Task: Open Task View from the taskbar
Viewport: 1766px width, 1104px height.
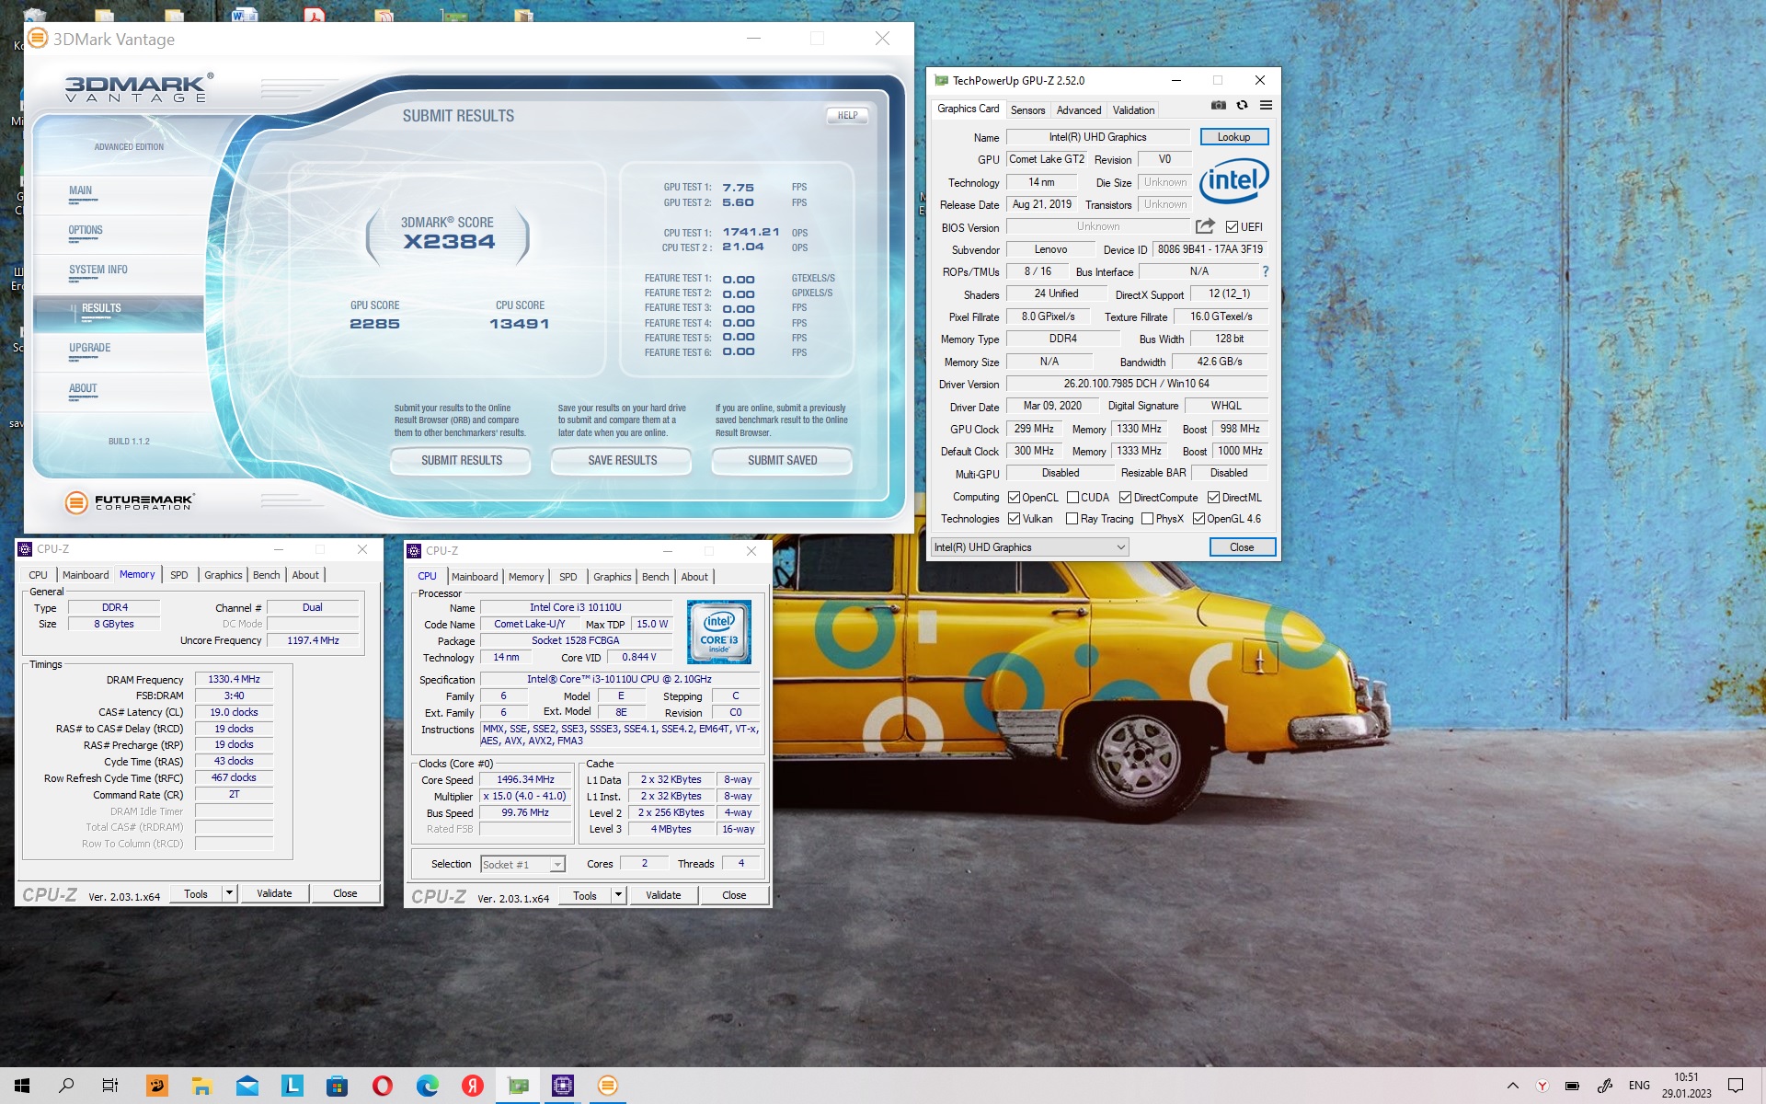Action: pos(110,1086)
